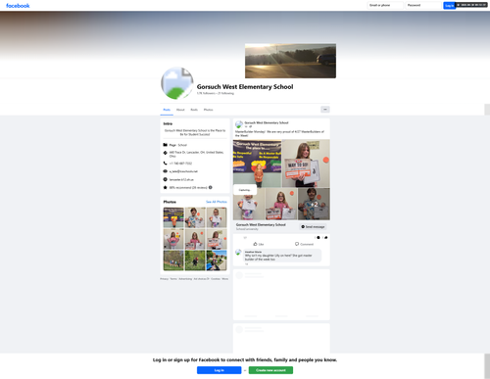
Task: Open commenter's avatar on the daughter comment
Action: tap(238, 253)
